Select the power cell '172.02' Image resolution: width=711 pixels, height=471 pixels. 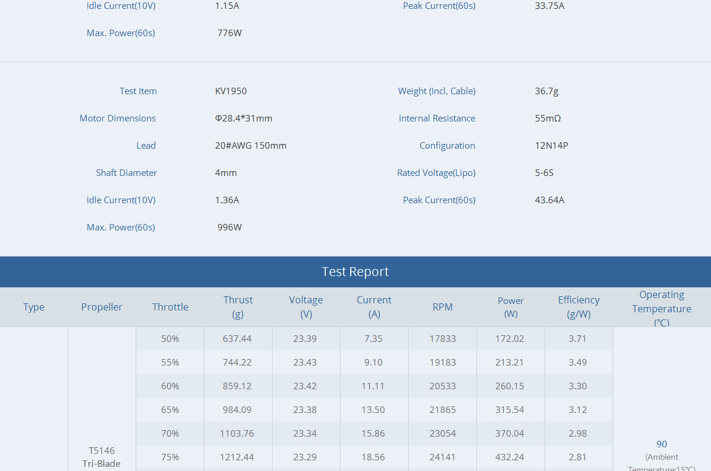tap(511, 339)
